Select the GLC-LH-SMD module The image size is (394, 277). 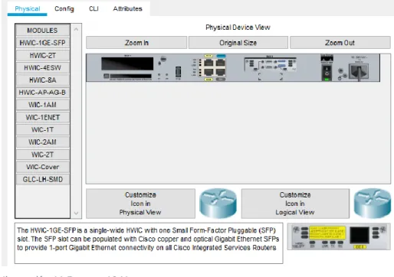42,179
